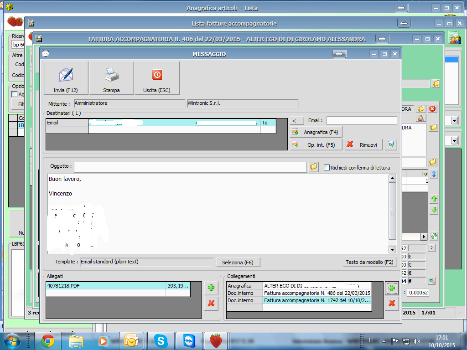Click the 0,00052 value field
Image resolution: width=467 pixels, height=350 pixels.
[418, 293]
